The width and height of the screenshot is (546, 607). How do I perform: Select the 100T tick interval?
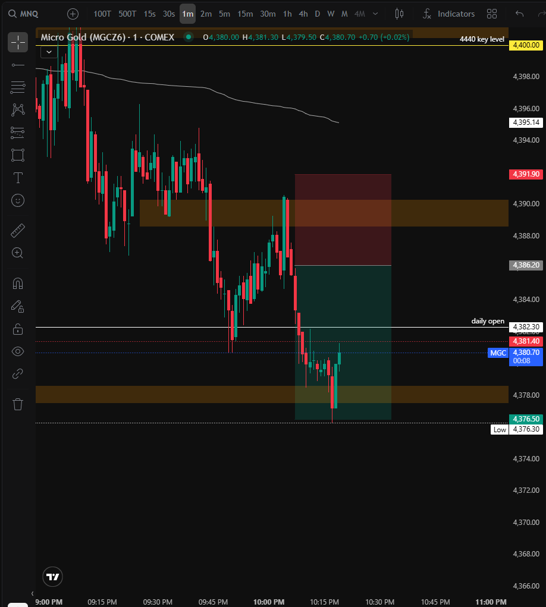pyautogui.click(x=102, y=14)
